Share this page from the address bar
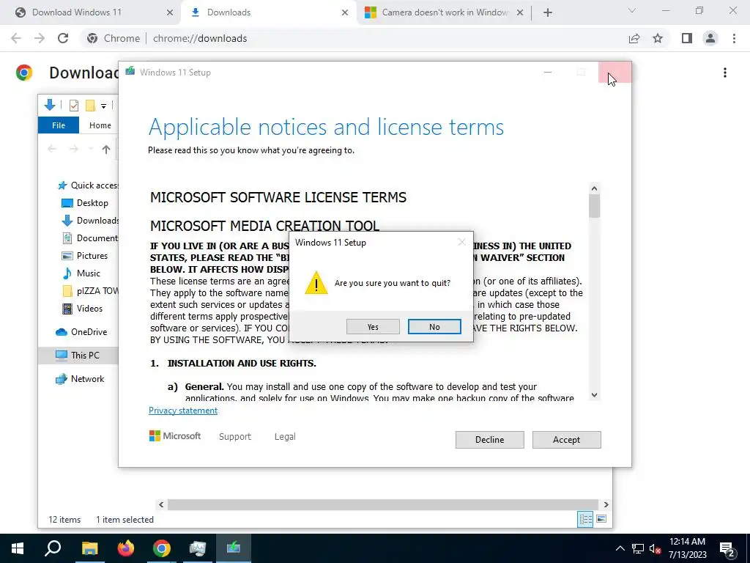 pos(634,38)
